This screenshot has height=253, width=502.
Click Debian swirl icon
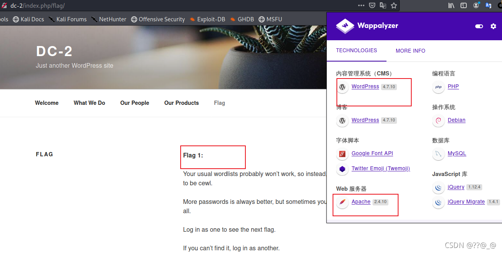click(x=438, y=121)
